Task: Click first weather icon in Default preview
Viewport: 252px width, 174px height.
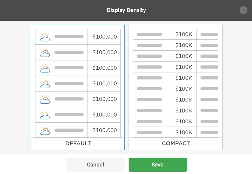Action: [45, 37]
